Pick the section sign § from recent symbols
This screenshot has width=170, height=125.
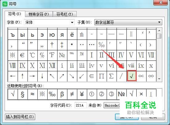click(23, 94)
